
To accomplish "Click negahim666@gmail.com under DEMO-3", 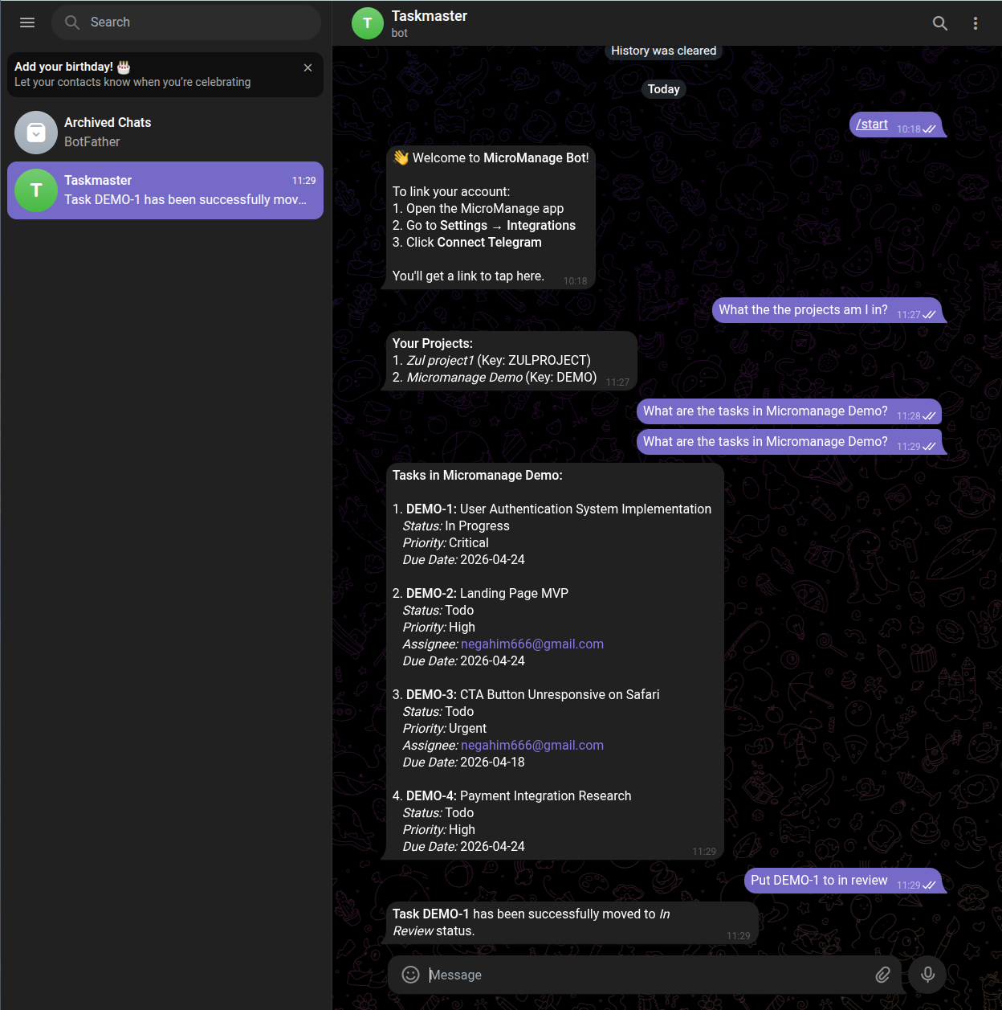I will (532, 746).
